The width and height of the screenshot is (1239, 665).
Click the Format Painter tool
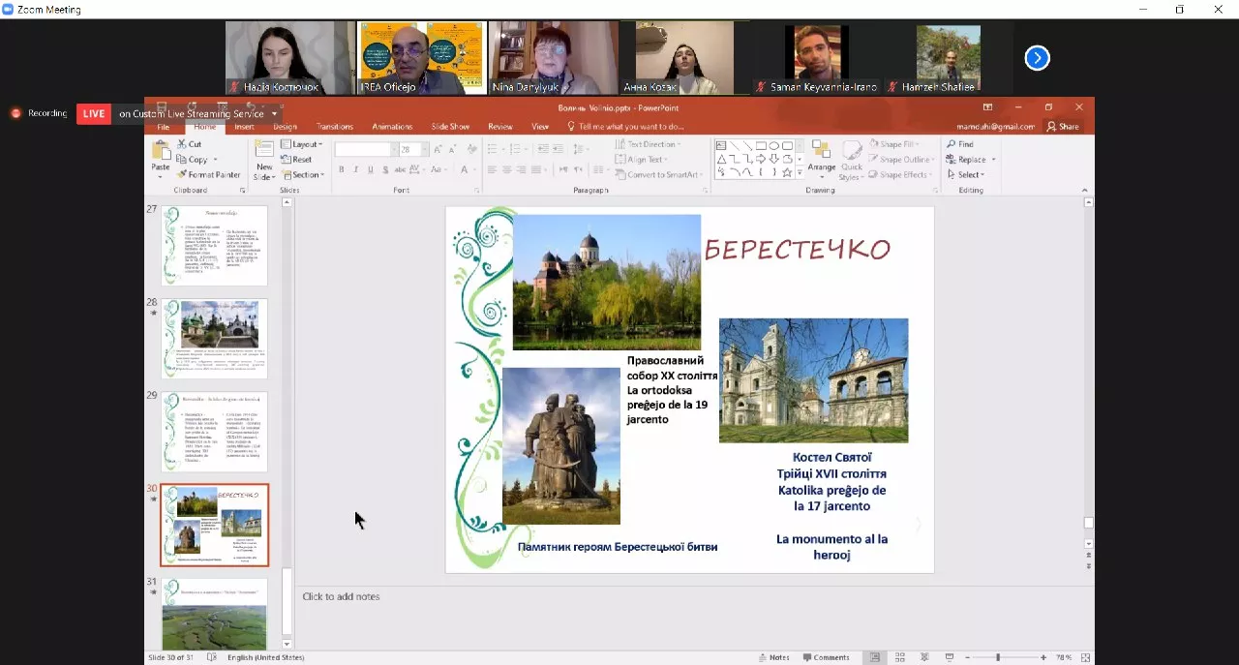208,175
